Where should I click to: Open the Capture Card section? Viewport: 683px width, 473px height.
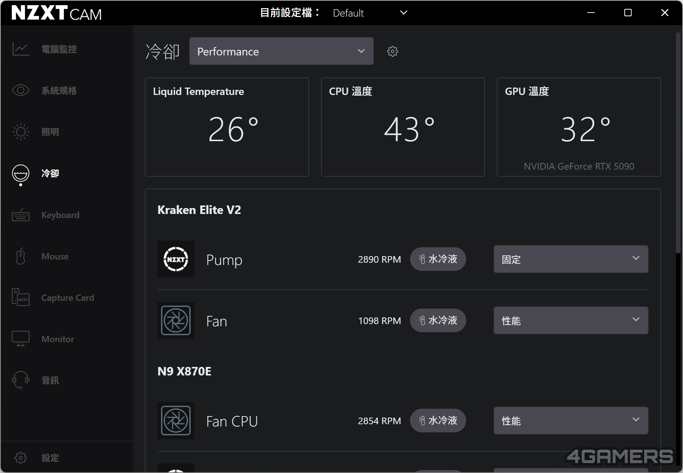click(68, 298)
